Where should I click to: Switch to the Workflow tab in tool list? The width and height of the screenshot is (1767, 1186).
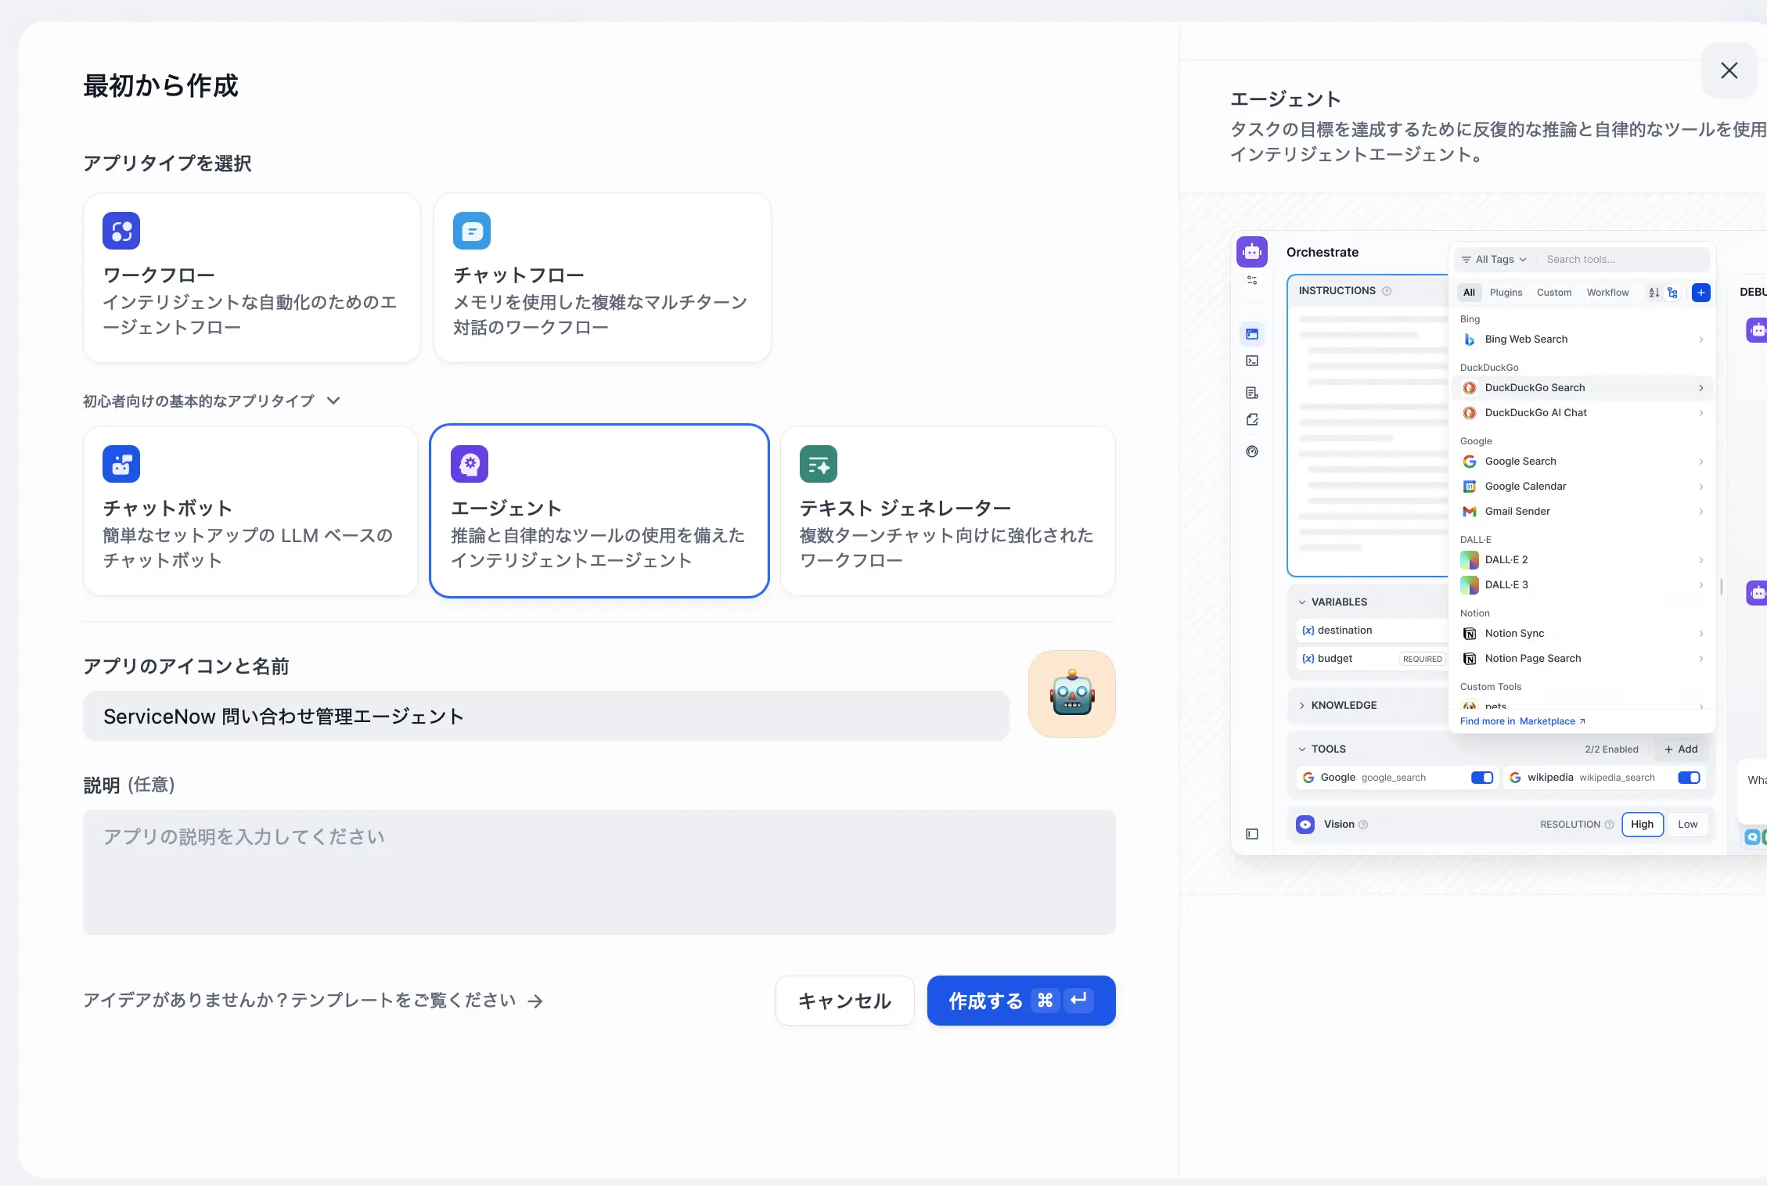tap(1607, 293)
